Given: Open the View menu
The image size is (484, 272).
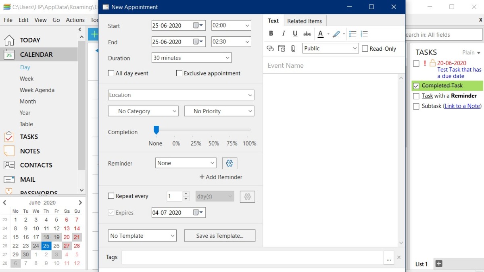Looking at the screenshot, I should [x=40, y=20].
